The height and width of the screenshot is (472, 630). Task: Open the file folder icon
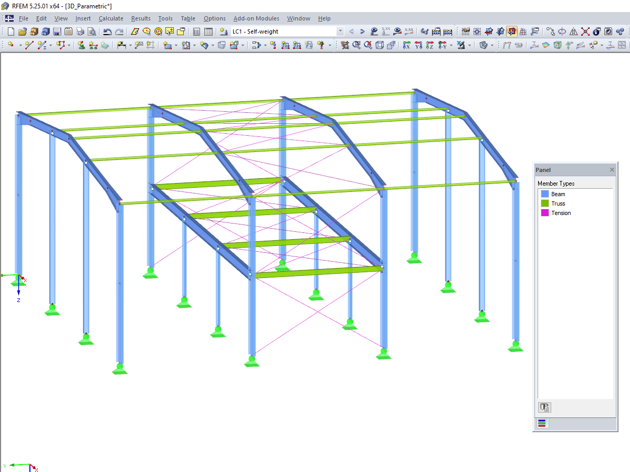click(22, 31)
